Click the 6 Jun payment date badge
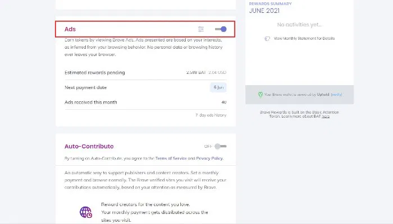Screen dimensions: 393x224 [x=218, y=87]
